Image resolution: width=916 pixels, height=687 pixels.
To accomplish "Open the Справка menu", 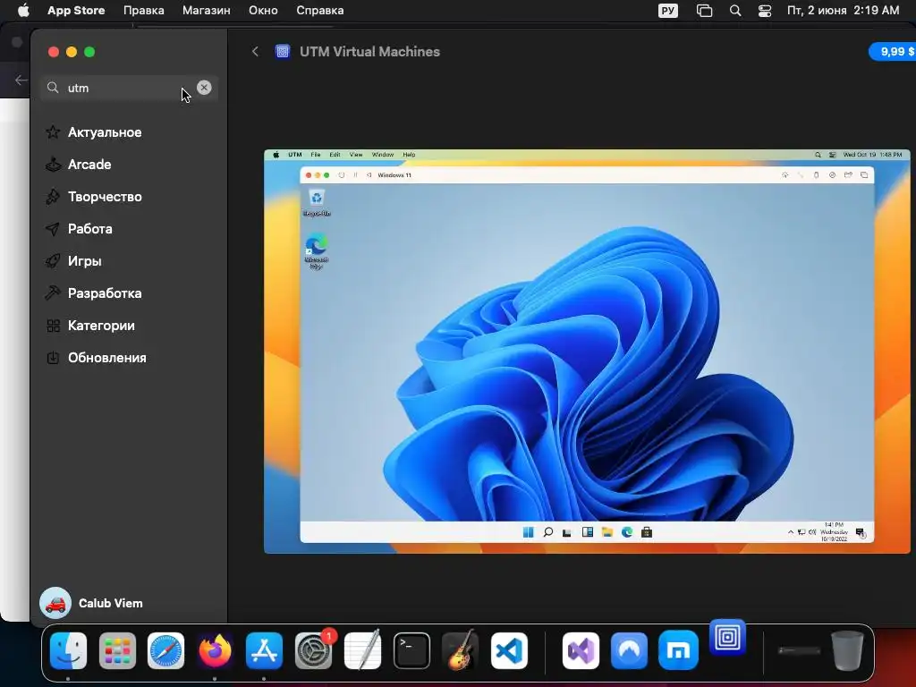I will coord(319,10).
